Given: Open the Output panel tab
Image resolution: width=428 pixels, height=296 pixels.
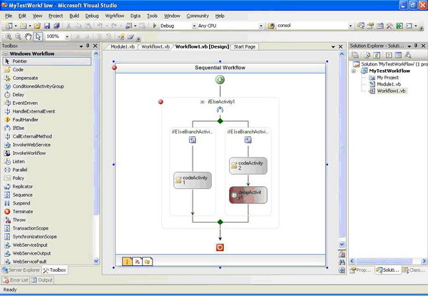Looking at the screenshot, I should coord(41,280).
